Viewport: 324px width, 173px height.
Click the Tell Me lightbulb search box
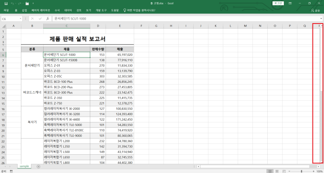[x=139, y=10]
